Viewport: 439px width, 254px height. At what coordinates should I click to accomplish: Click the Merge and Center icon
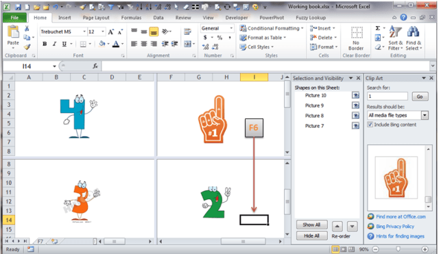coord(187,44)
